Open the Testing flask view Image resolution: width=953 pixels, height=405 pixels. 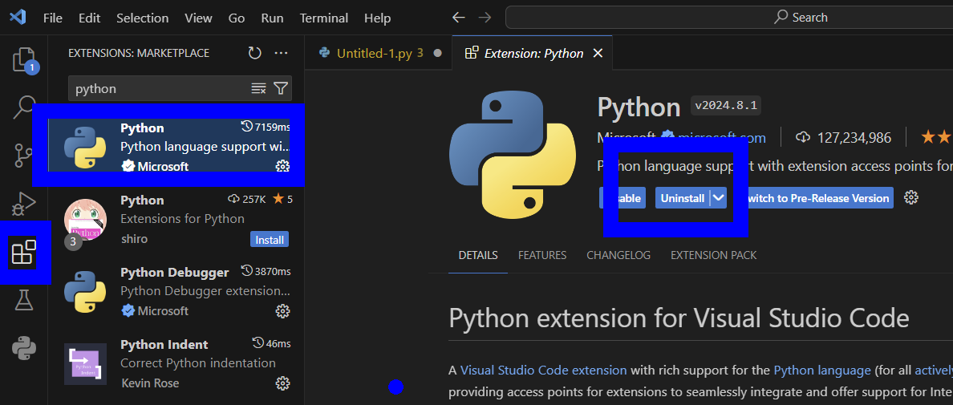click(x=24, y=300)
